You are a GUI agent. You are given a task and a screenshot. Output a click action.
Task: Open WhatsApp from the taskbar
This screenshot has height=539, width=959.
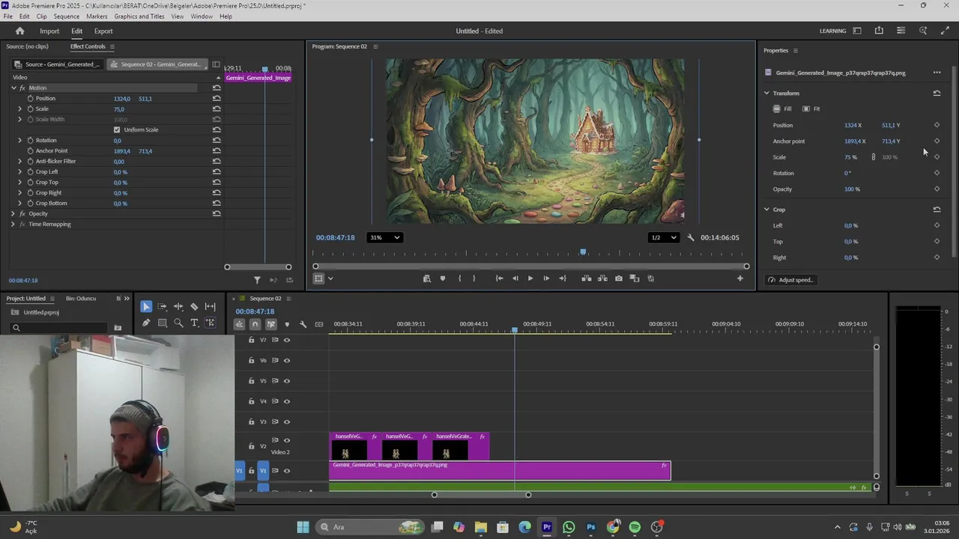(569, 527)
